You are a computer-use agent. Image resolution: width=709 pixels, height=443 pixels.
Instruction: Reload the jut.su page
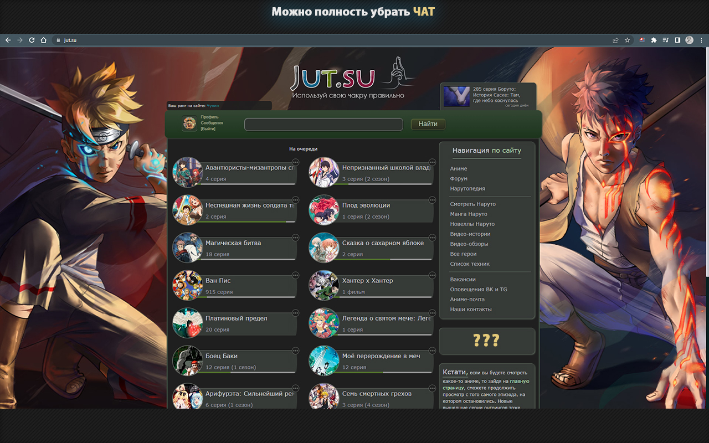[32, 40]
